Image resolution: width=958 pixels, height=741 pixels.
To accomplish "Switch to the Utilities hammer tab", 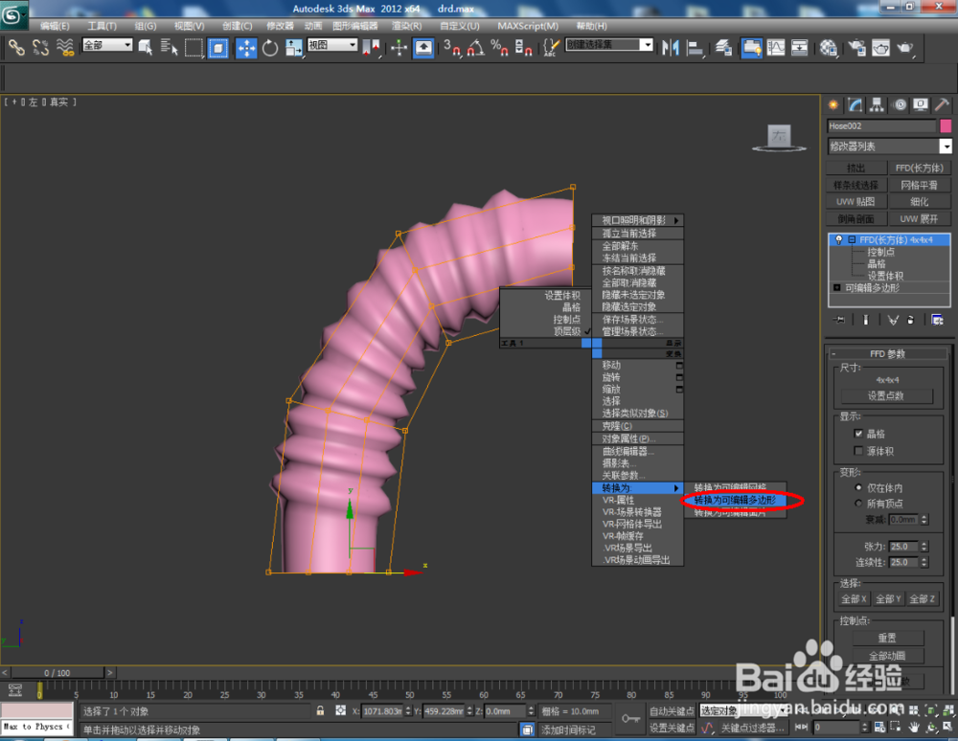I will (x=942, y=105).
